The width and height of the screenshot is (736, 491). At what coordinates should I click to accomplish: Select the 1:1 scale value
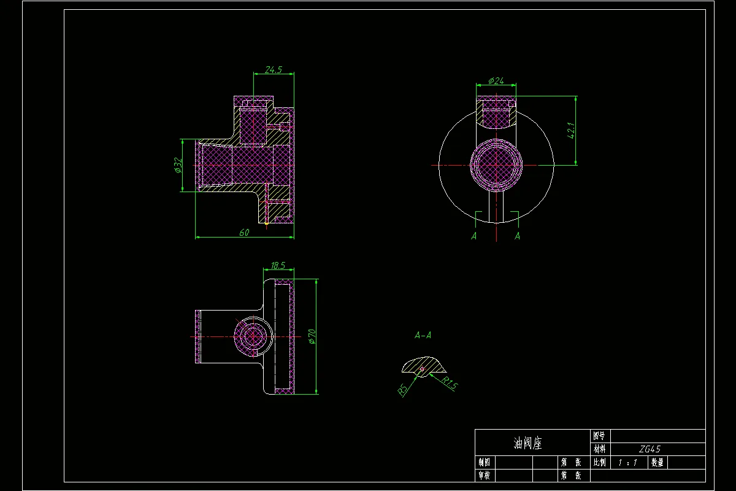tap(628, 462)
